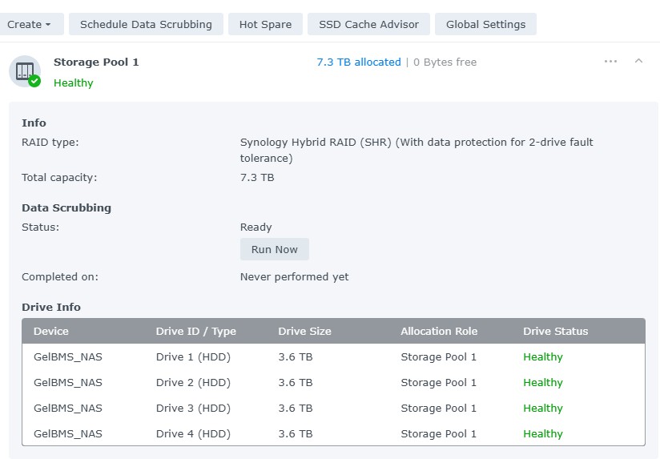Open Global Settings
Screen dimensions: 660x459
485,24
